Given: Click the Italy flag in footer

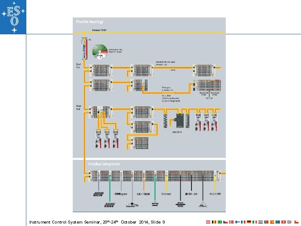Looking at the screenshot, I should pyautogui.click(x=255, y=222).
